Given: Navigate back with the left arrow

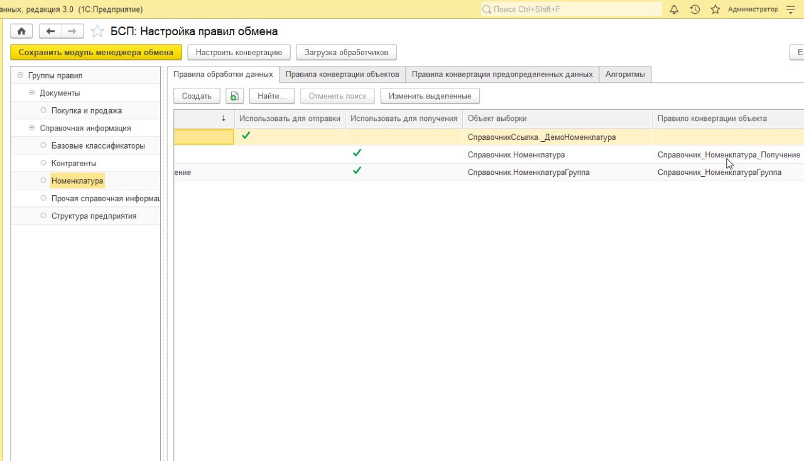Looking at the screenshot, I should pos(50,31).
